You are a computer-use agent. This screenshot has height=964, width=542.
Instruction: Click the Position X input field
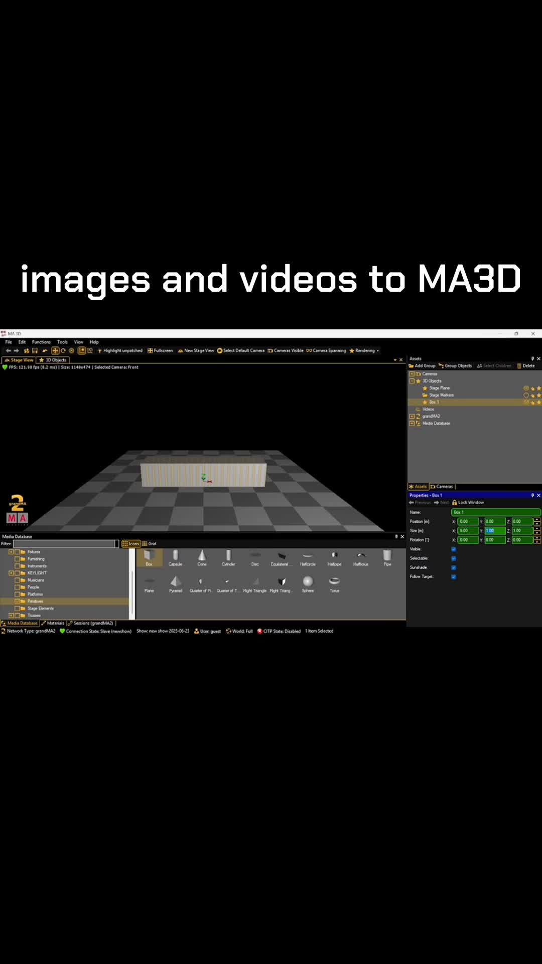468,522
